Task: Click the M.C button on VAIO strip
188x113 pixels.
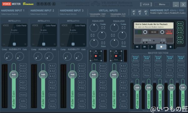Action: 103,95
